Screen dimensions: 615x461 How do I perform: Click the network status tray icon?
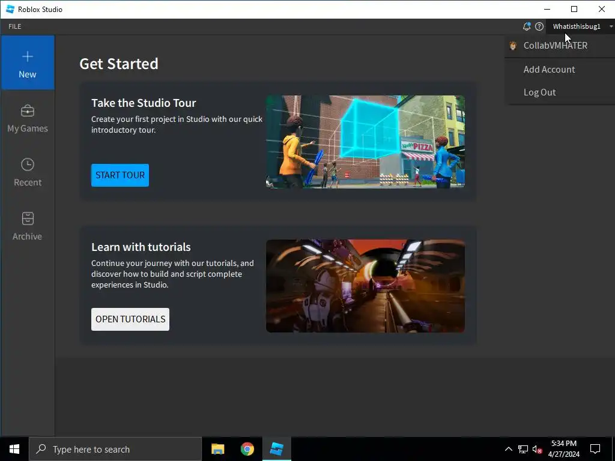pyautogui.click(x=523, y=449)
